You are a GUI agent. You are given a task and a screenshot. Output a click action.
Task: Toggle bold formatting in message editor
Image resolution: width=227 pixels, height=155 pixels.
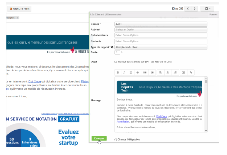tap(118, 72)
